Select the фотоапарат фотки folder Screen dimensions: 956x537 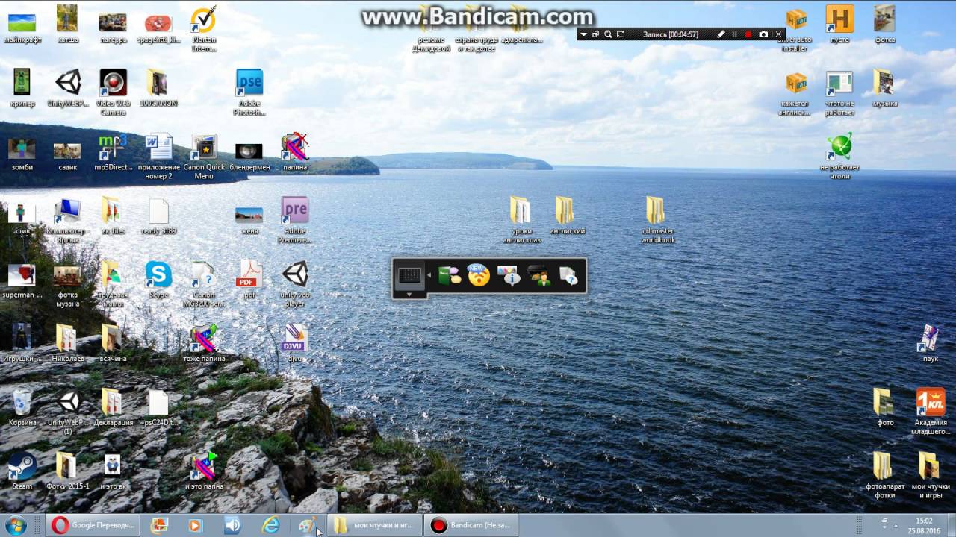point(885,475)
